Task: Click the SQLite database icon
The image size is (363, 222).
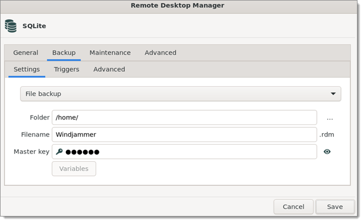Action: click(x=10, y=26)
